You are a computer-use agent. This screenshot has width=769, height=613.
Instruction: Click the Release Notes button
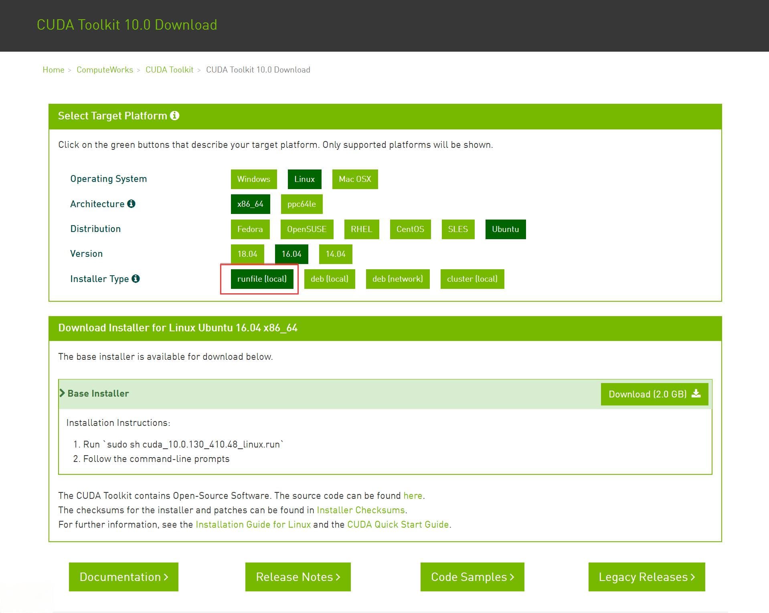coord(298,577)
